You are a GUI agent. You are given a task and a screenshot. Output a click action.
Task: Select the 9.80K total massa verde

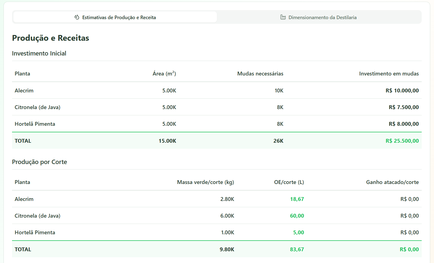[227, 249]
